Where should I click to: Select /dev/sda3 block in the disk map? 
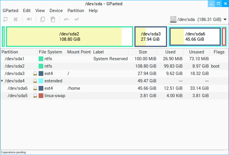pyautogui.click(x=151, y=37)
